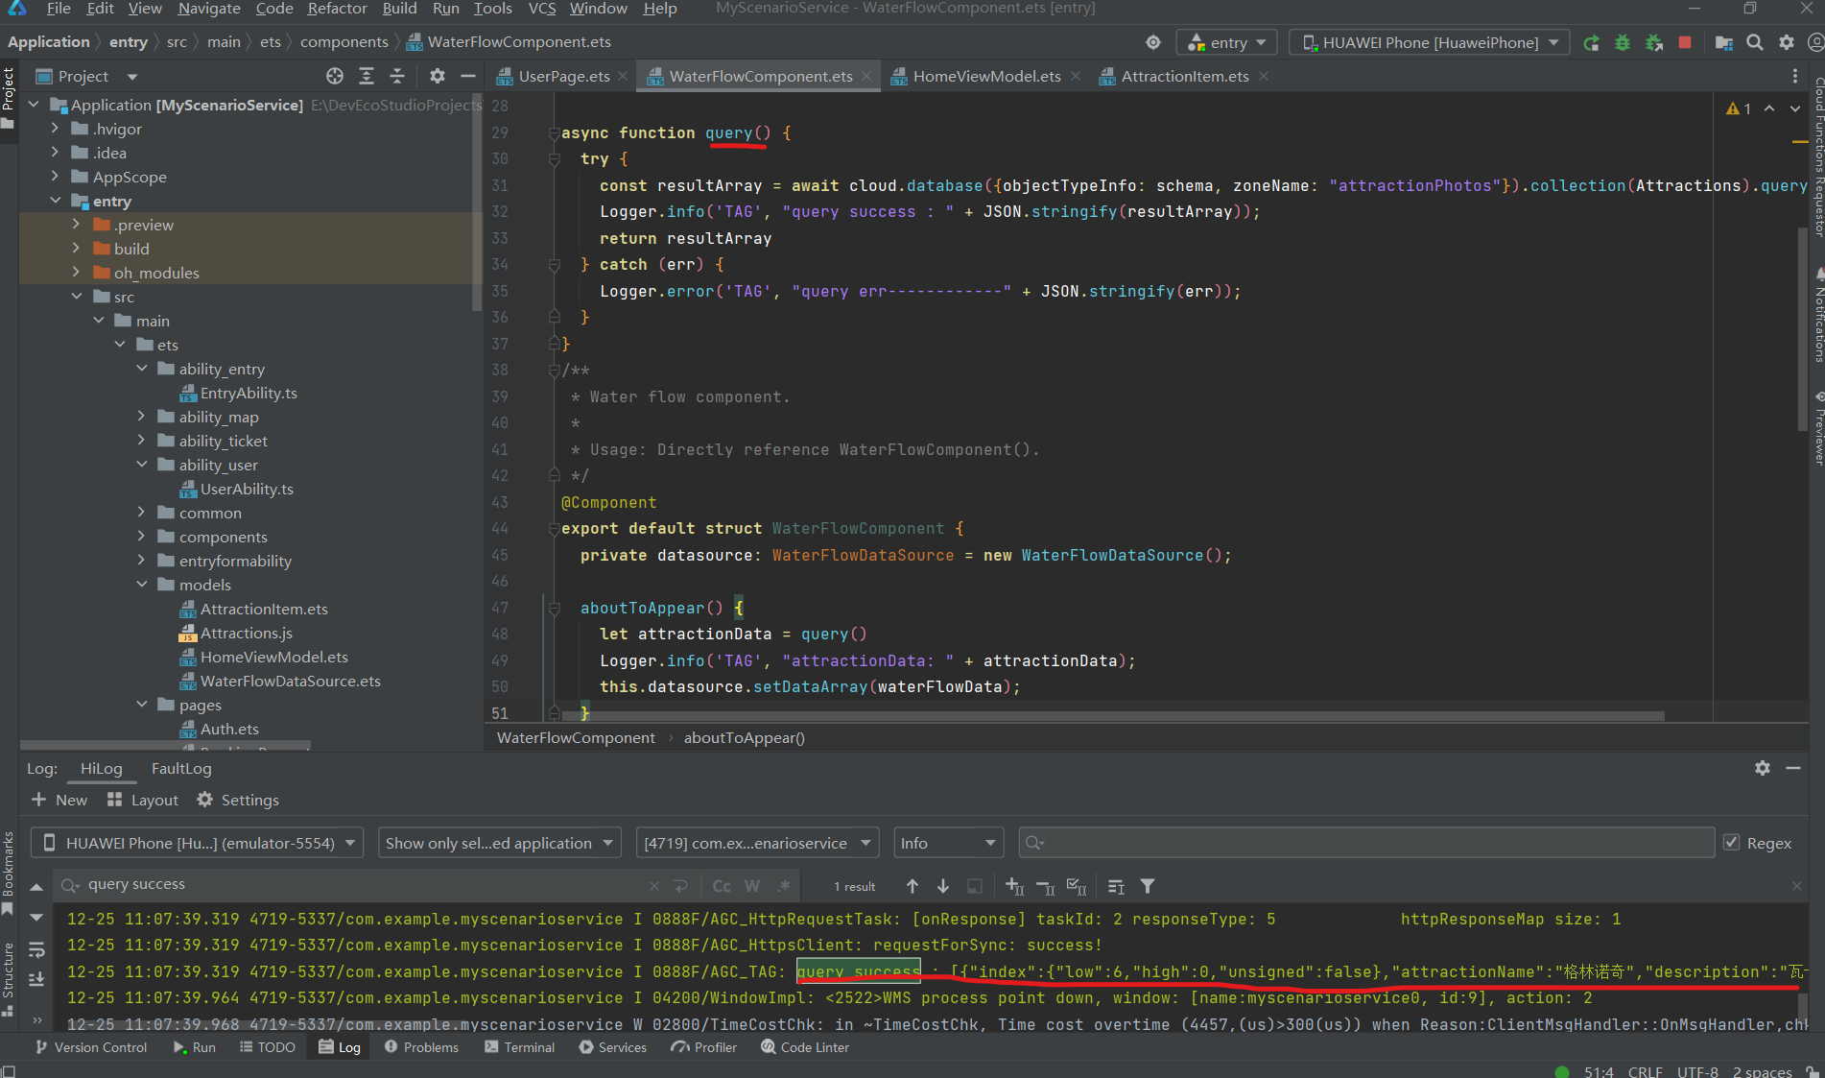The height and width of the screenshot is (1078, 1825).
Task: Hide the Project tool window
Action: click(468, 76)
